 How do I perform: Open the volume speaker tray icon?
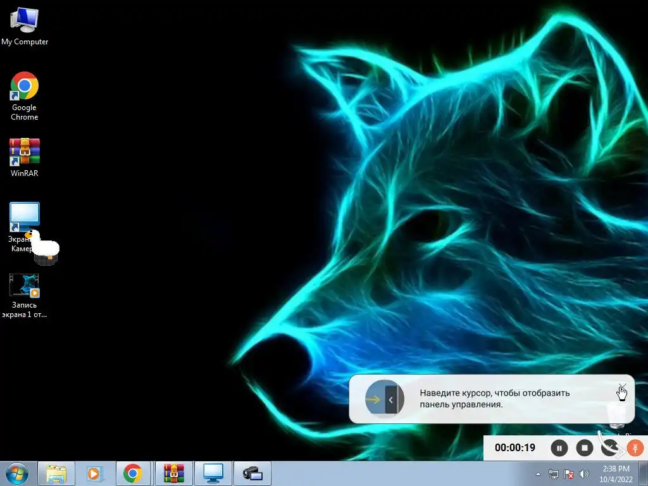pyautogui.click(x=583, y=474)
